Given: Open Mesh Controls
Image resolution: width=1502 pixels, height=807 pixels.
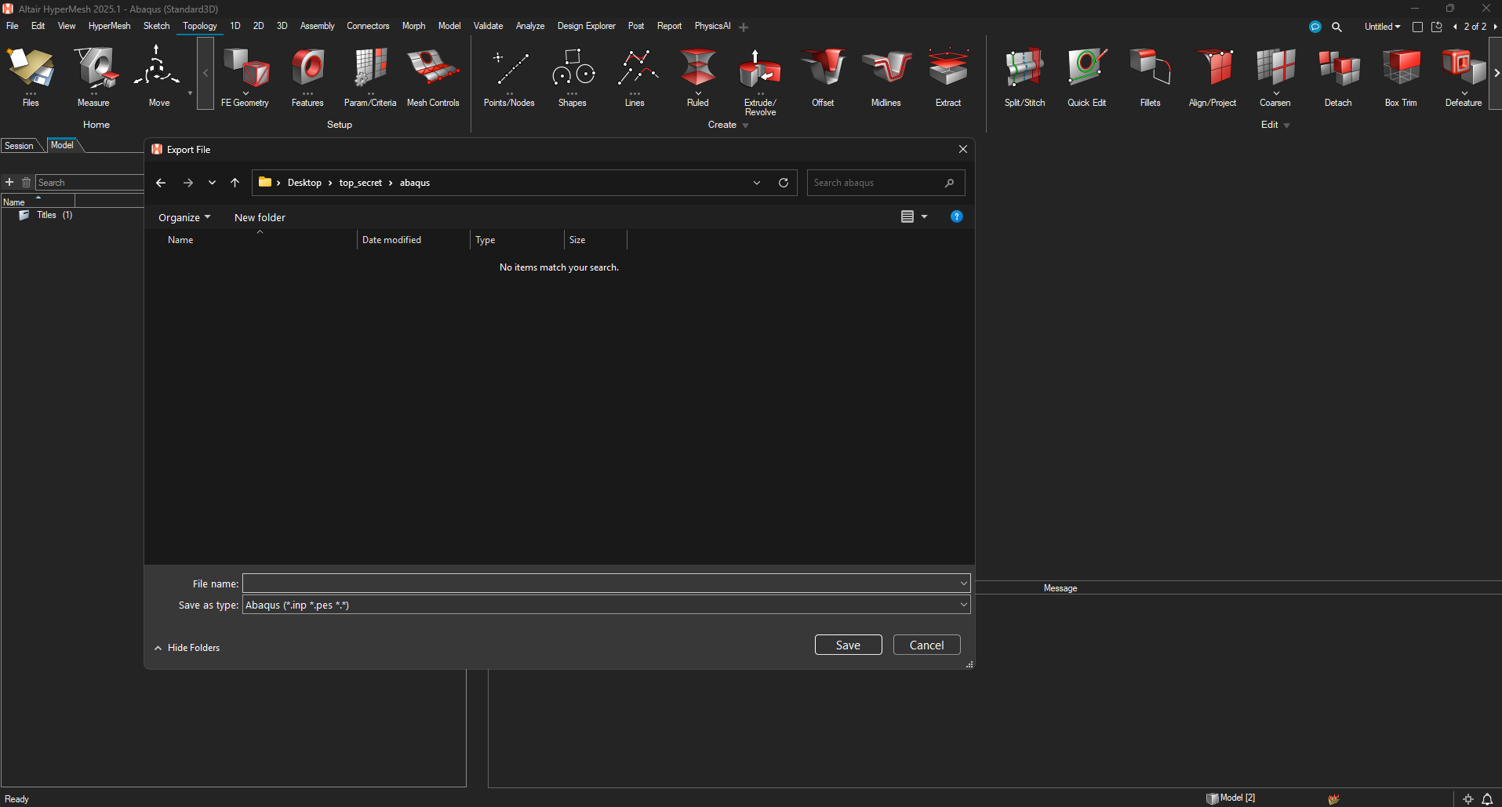Looking at the screenshot, I should click(433, 77).
